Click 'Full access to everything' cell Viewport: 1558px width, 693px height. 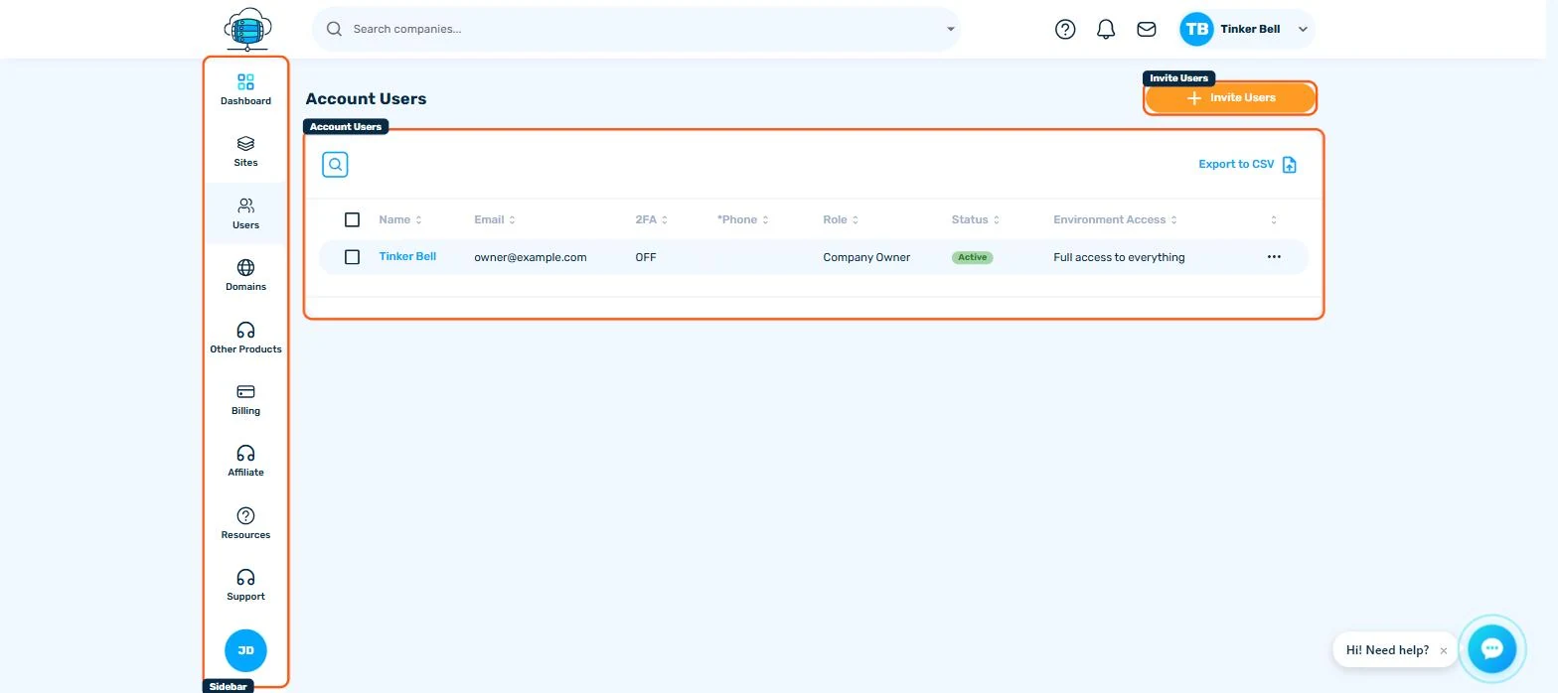[1119, 257]
